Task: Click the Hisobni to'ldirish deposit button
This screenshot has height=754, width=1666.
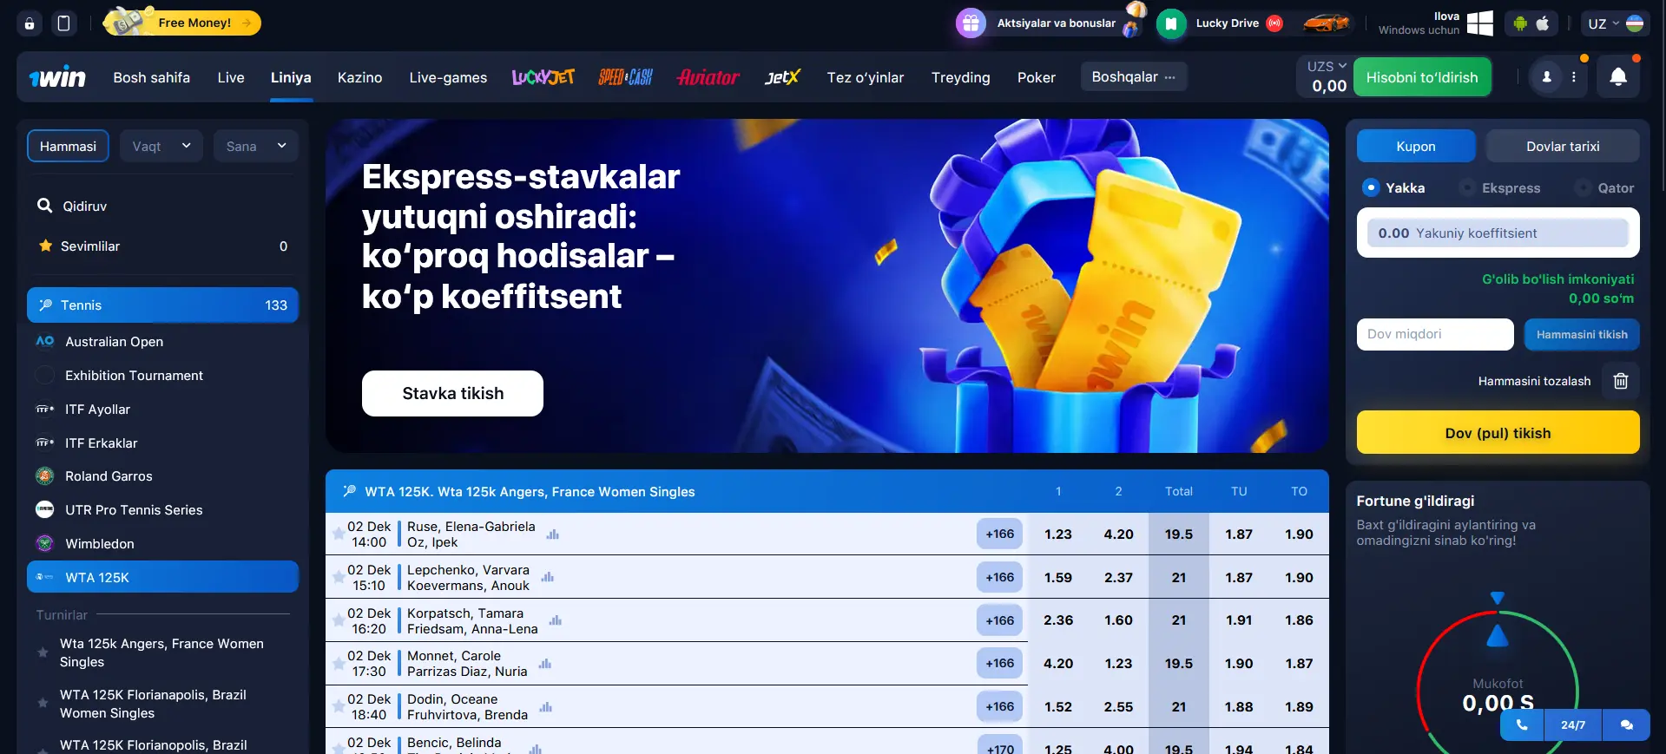Action: click(x=1422, y=77)
